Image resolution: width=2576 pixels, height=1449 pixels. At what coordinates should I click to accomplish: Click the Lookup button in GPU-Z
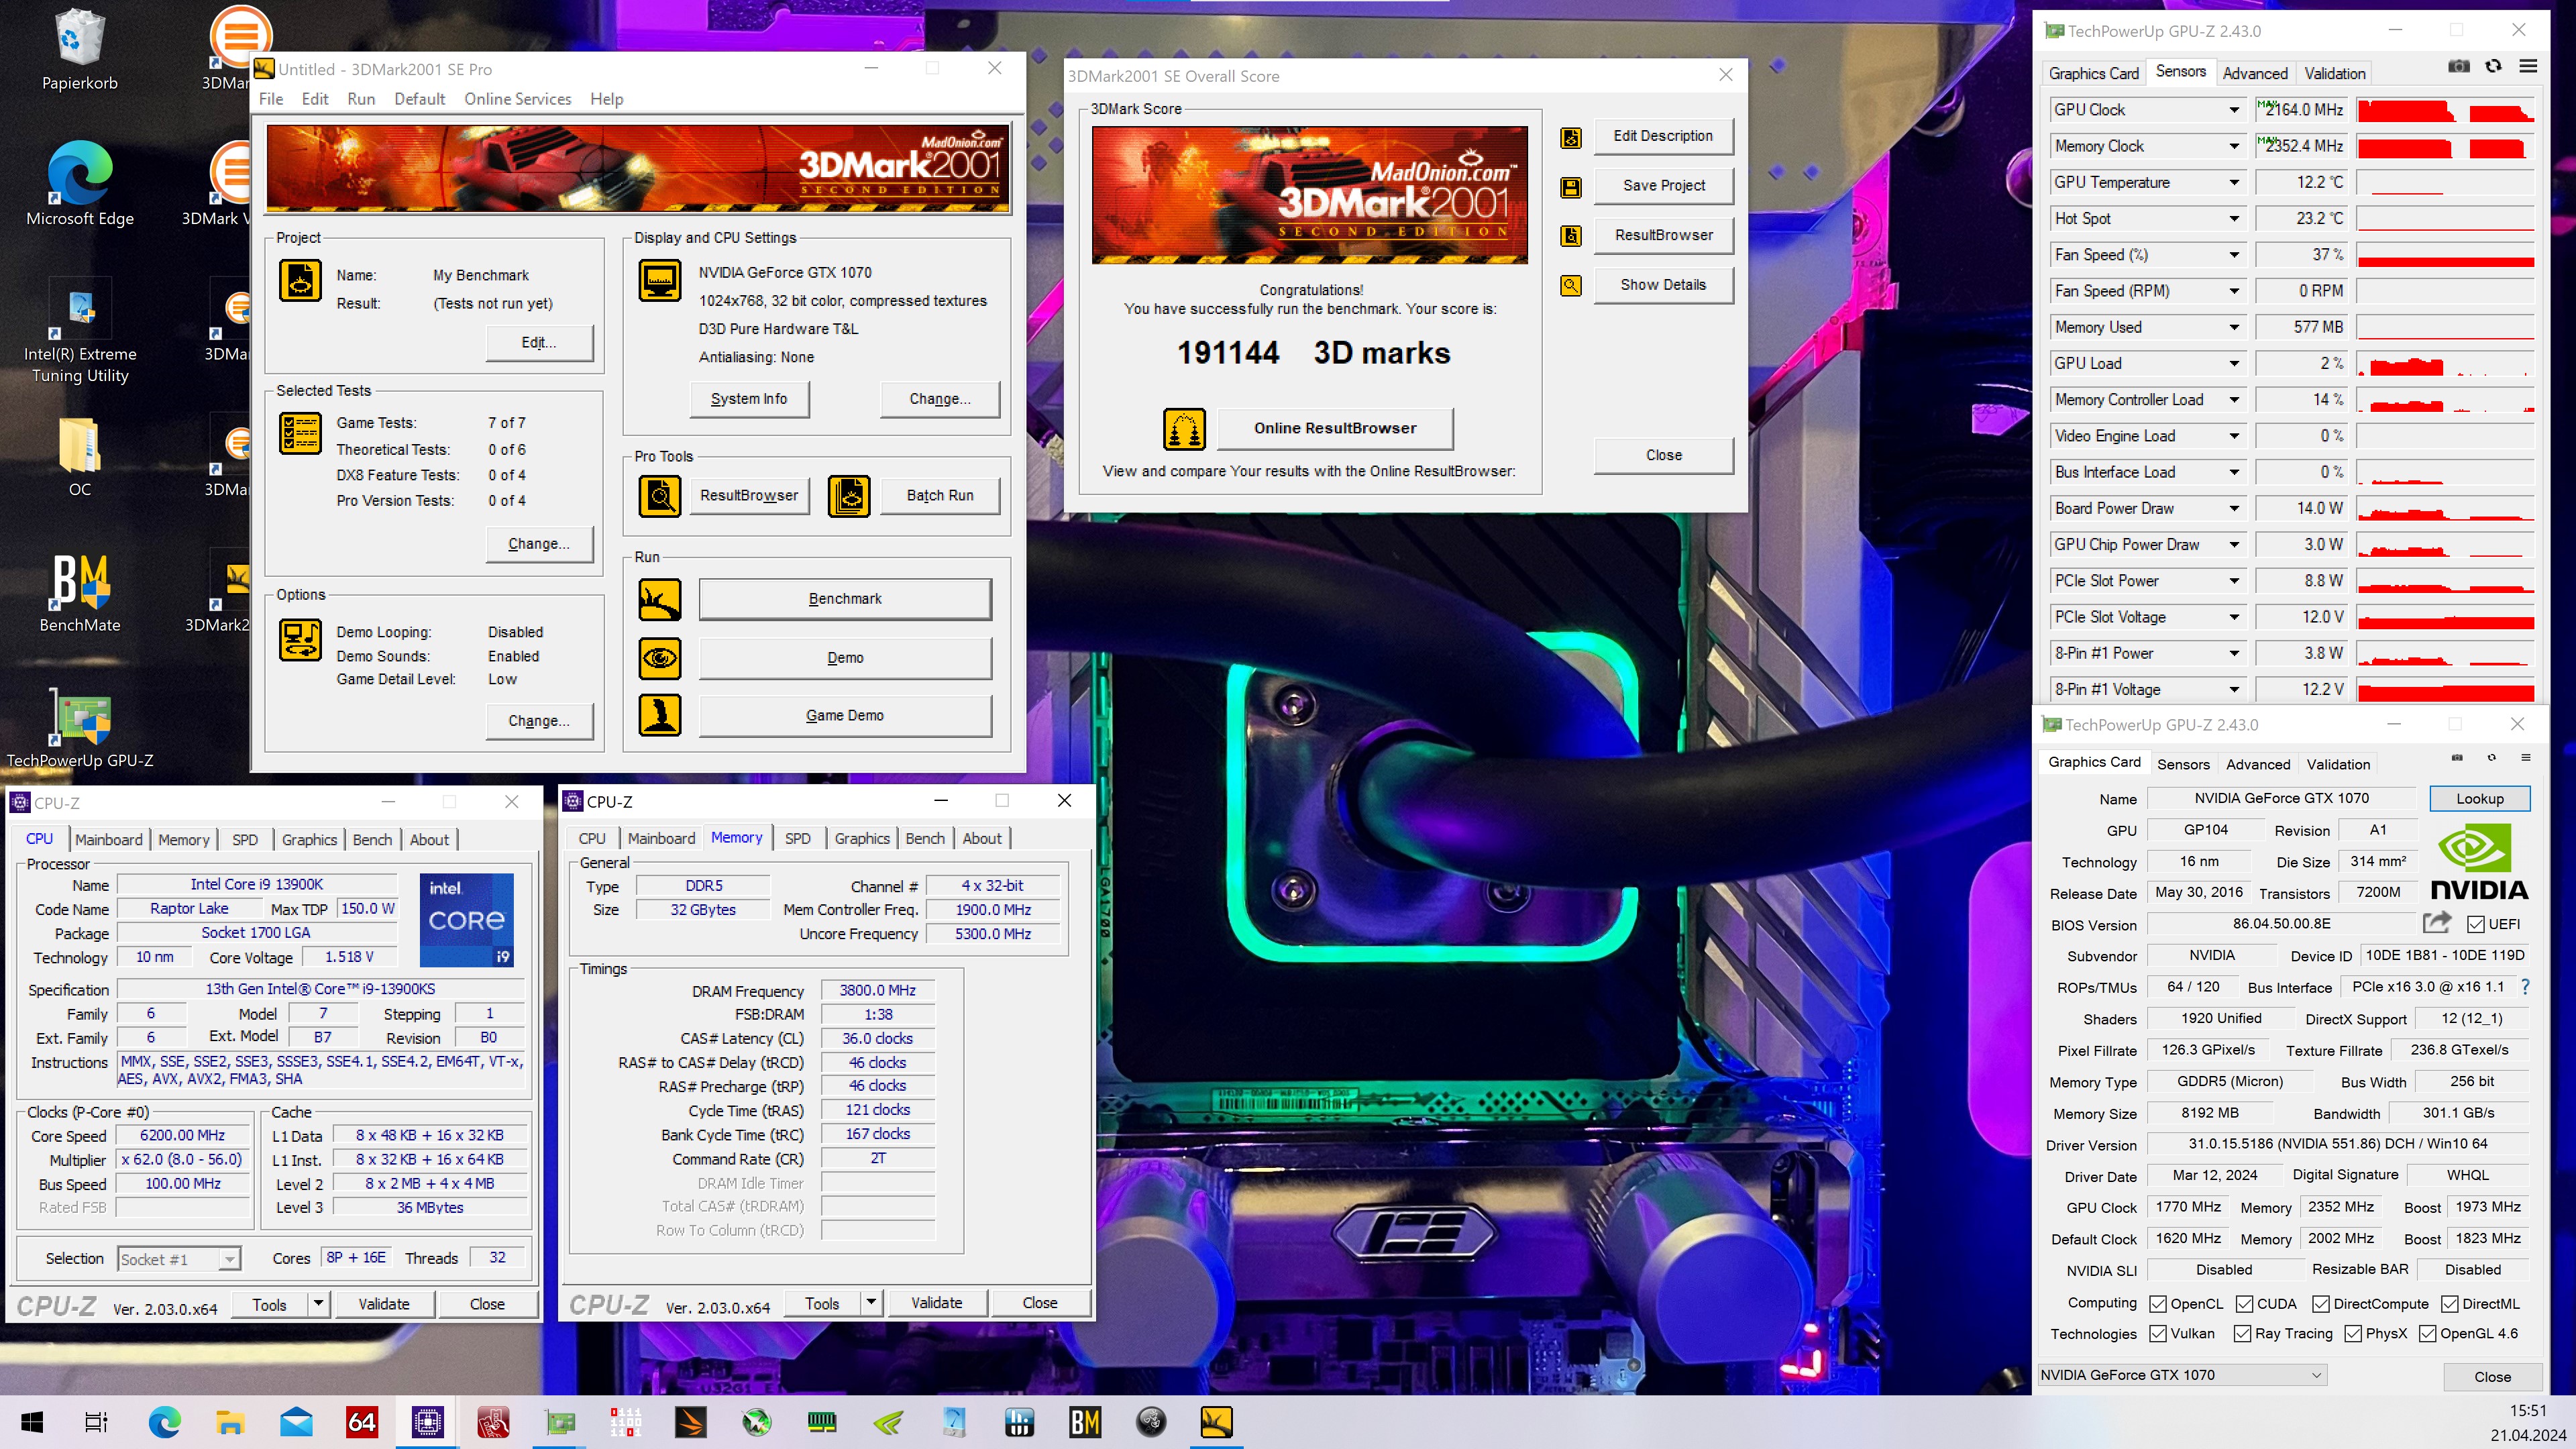tap(2479, 799)
